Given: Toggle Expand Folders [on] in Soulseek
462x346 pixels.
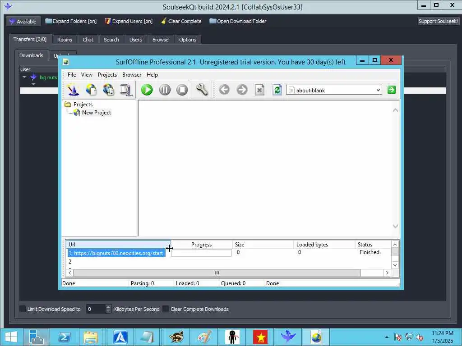Looking at the screenshot, I should [71, 21].
